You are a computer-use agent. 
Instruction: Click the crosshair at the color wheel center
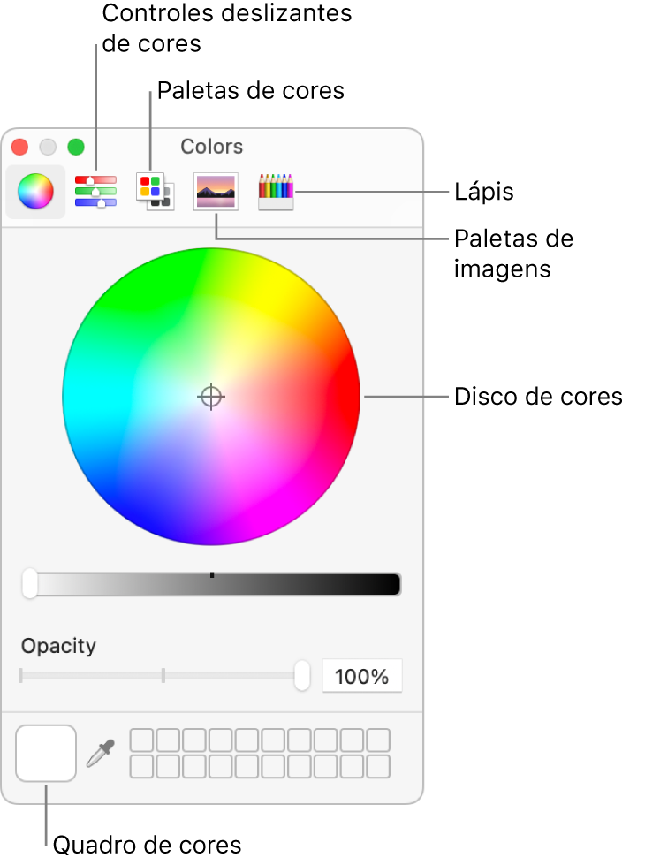pos(211,397)
